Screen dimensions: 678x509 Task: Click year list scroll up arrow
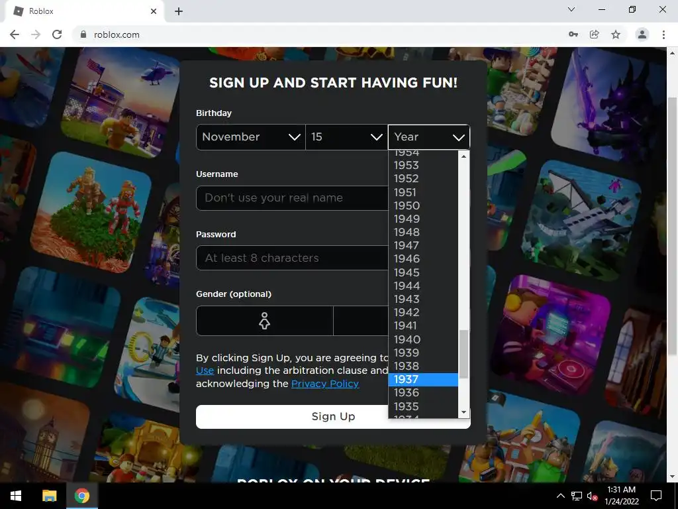click(x=463, y=156)
